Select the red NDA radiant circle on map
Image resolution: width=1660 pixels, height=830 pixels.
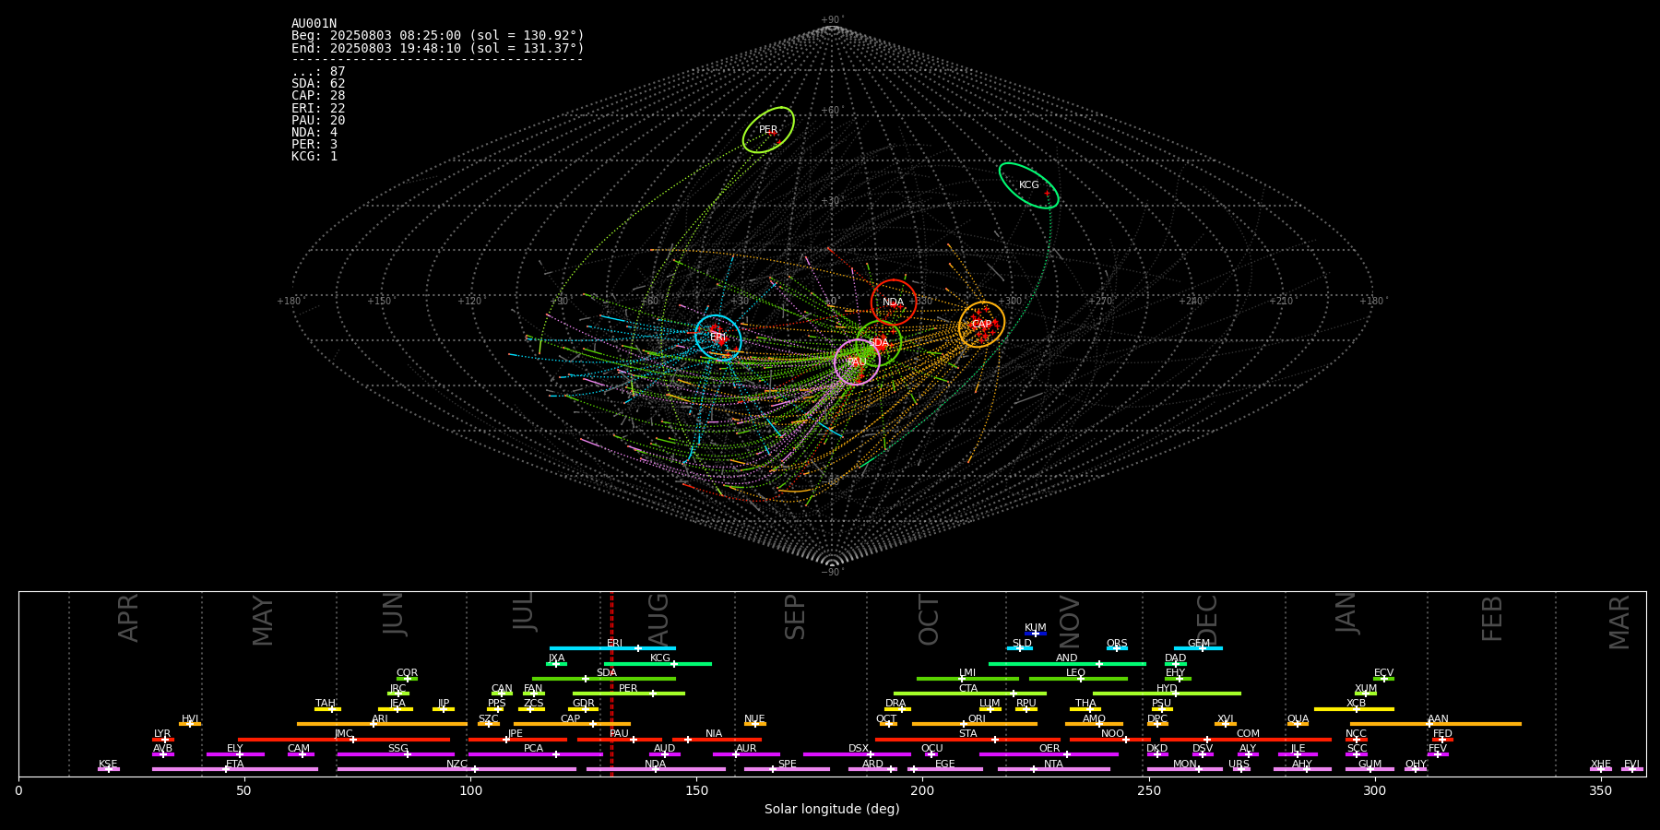click(x=894, y=302)
